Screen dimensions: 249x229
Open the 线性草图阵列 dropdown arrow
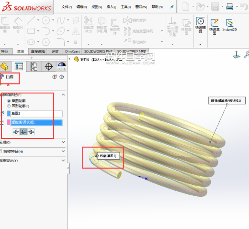pos(162,31)
